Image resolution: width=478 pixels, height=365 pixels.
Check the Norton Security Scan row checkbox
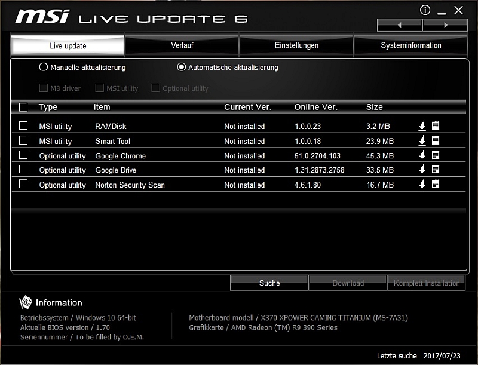[23, 184]
